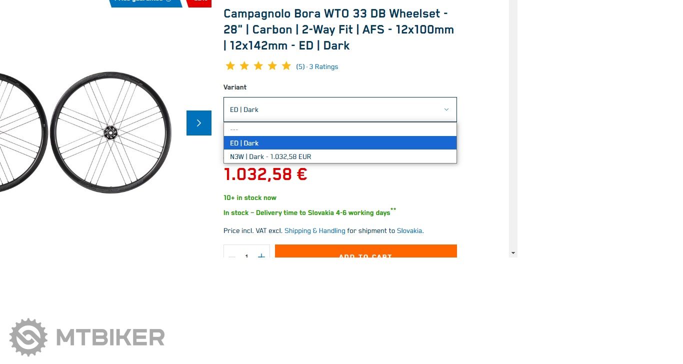Image resolution: width=683 pixels, height=364 pixels.
Task: Click the scrollbar down arrow
Action: (x=513, y=253)
